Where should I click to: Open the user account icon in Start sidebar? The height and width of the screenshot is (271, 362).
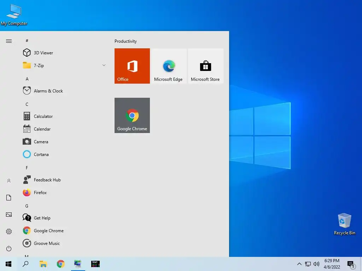click(9, 181)
